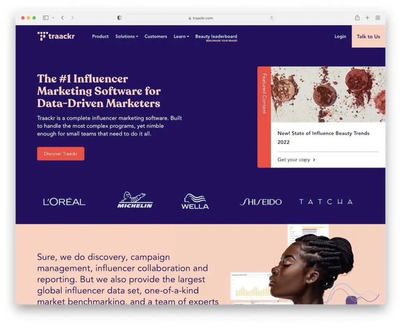Expand the Learn dropdown menu
This screenshot has width=401, height=325.
(181, 36)
